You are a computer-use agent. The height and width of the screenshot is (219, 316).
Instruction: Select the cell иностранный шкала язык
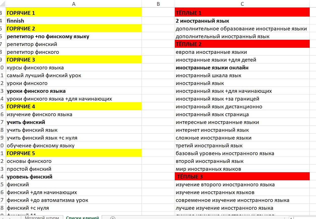tap(242, 75)
